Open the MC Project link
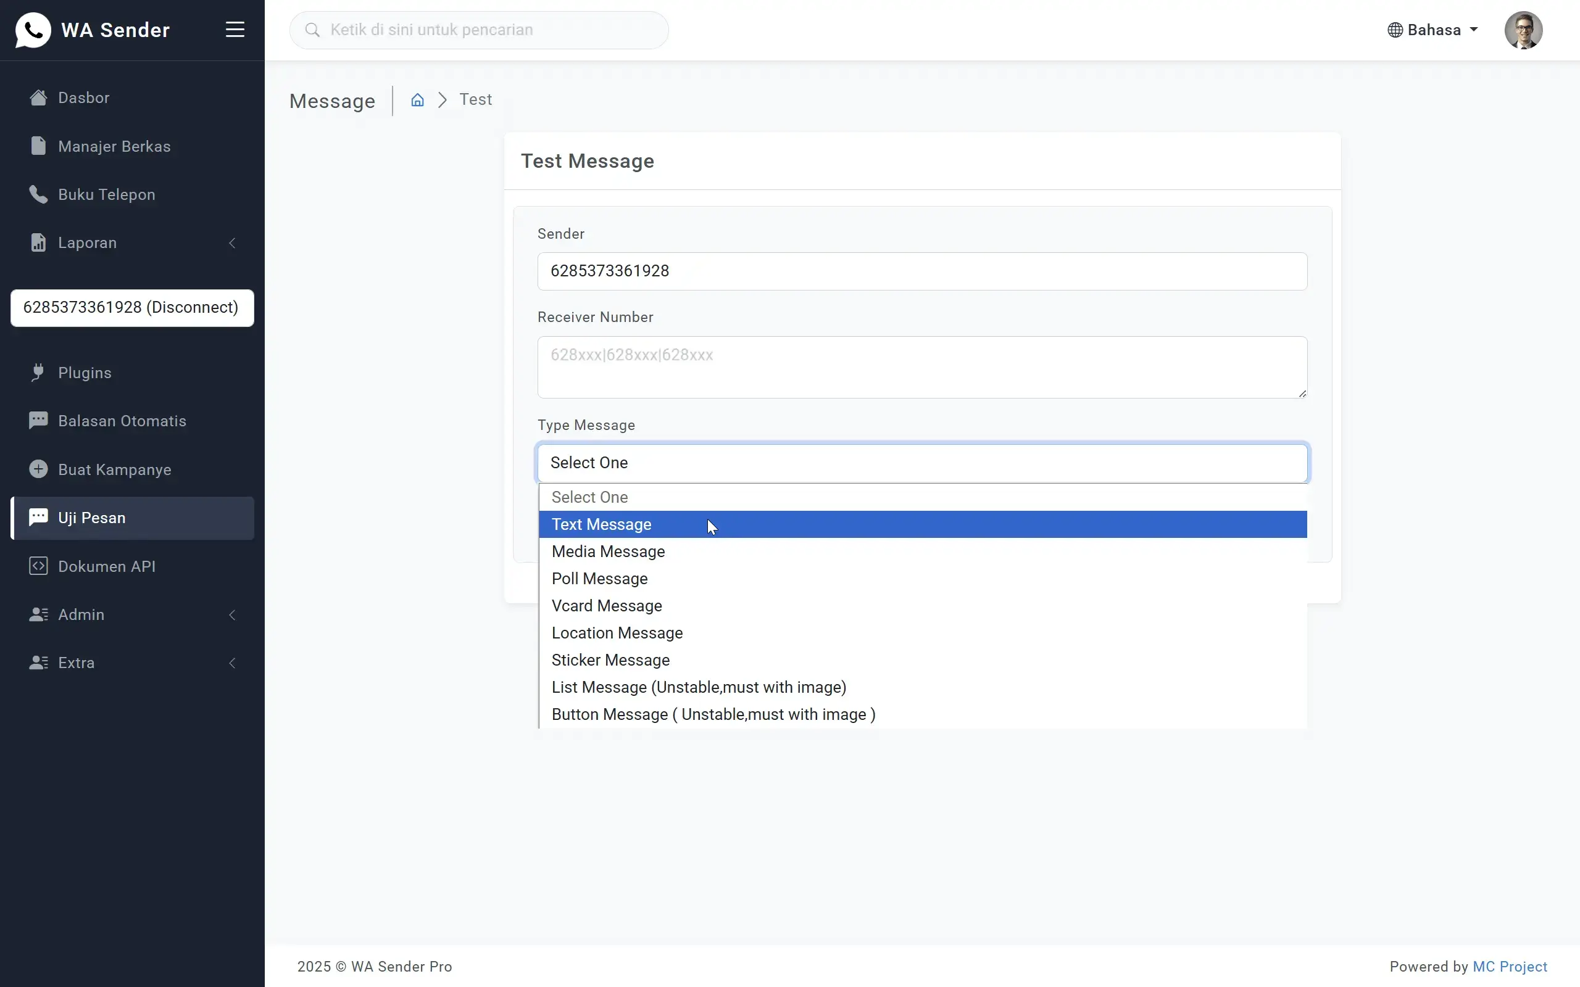 click(x=1511, y=967)
